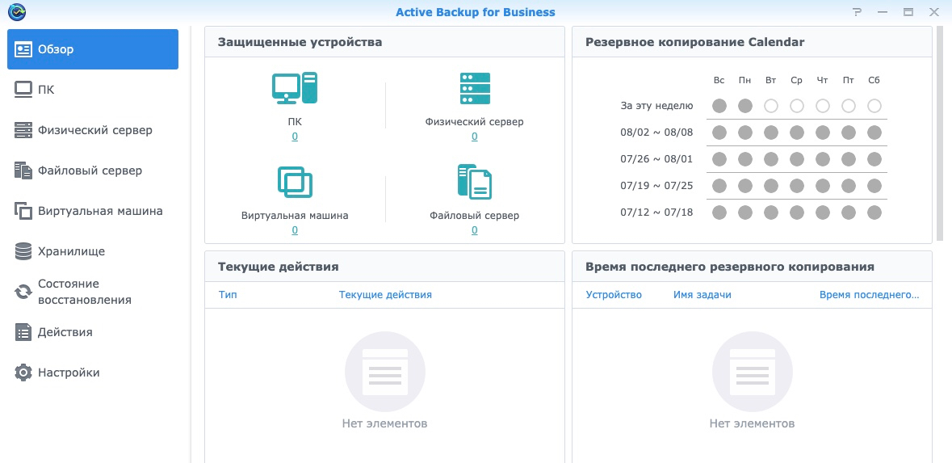Open help via the question mark icon
952x463 pixels.
(x=857, y=12)
